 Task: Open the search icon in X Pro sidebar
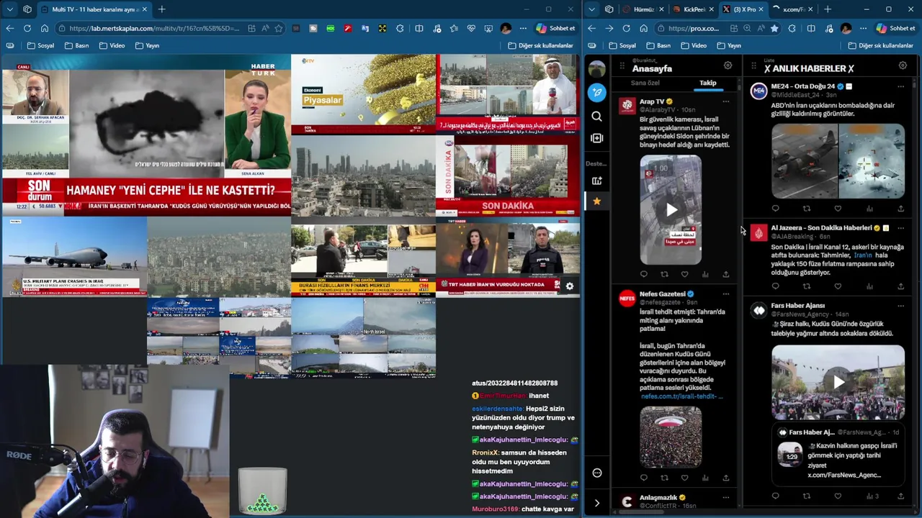596,116
